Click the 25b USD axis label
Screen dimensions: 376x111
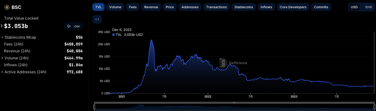(104, 32)
